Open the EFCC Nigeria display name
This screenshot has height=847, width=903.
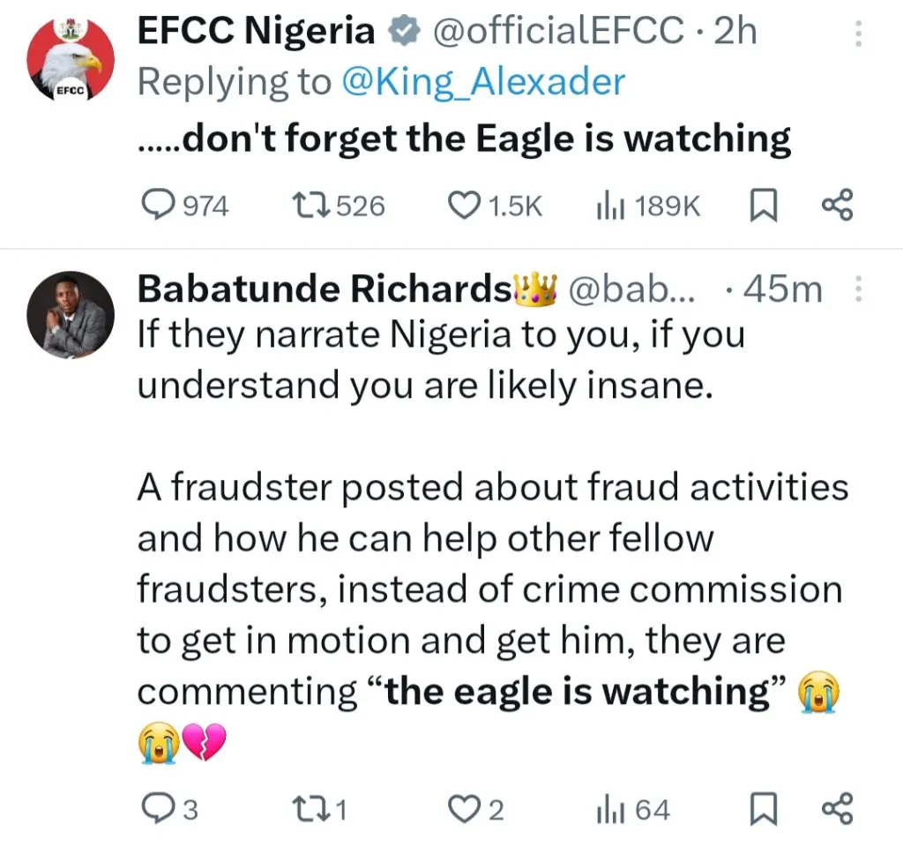257,32
